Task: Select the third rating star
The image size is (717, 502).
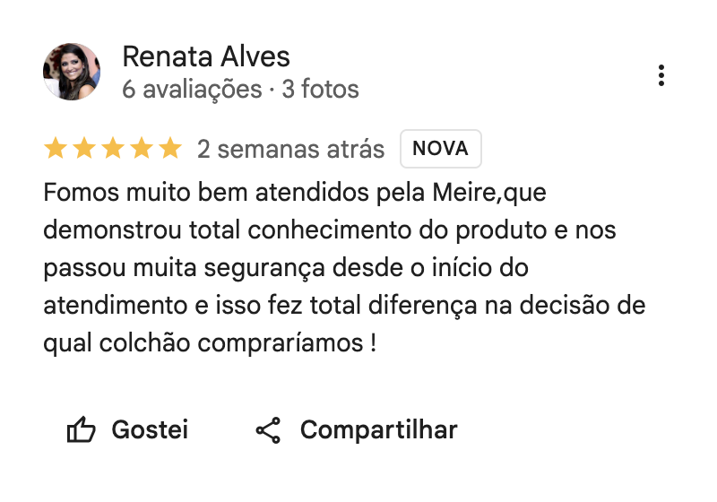Action: pos(113,149)
